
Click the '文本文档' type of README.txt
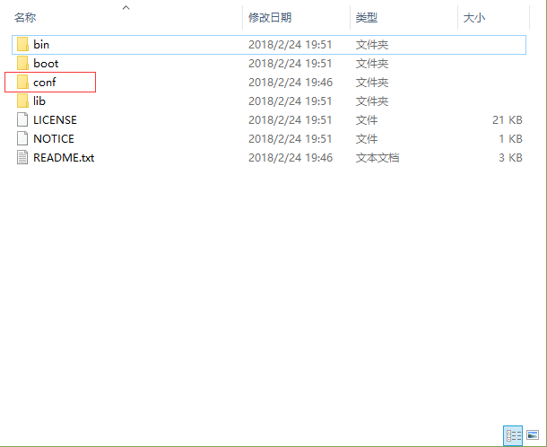(378, 157)
